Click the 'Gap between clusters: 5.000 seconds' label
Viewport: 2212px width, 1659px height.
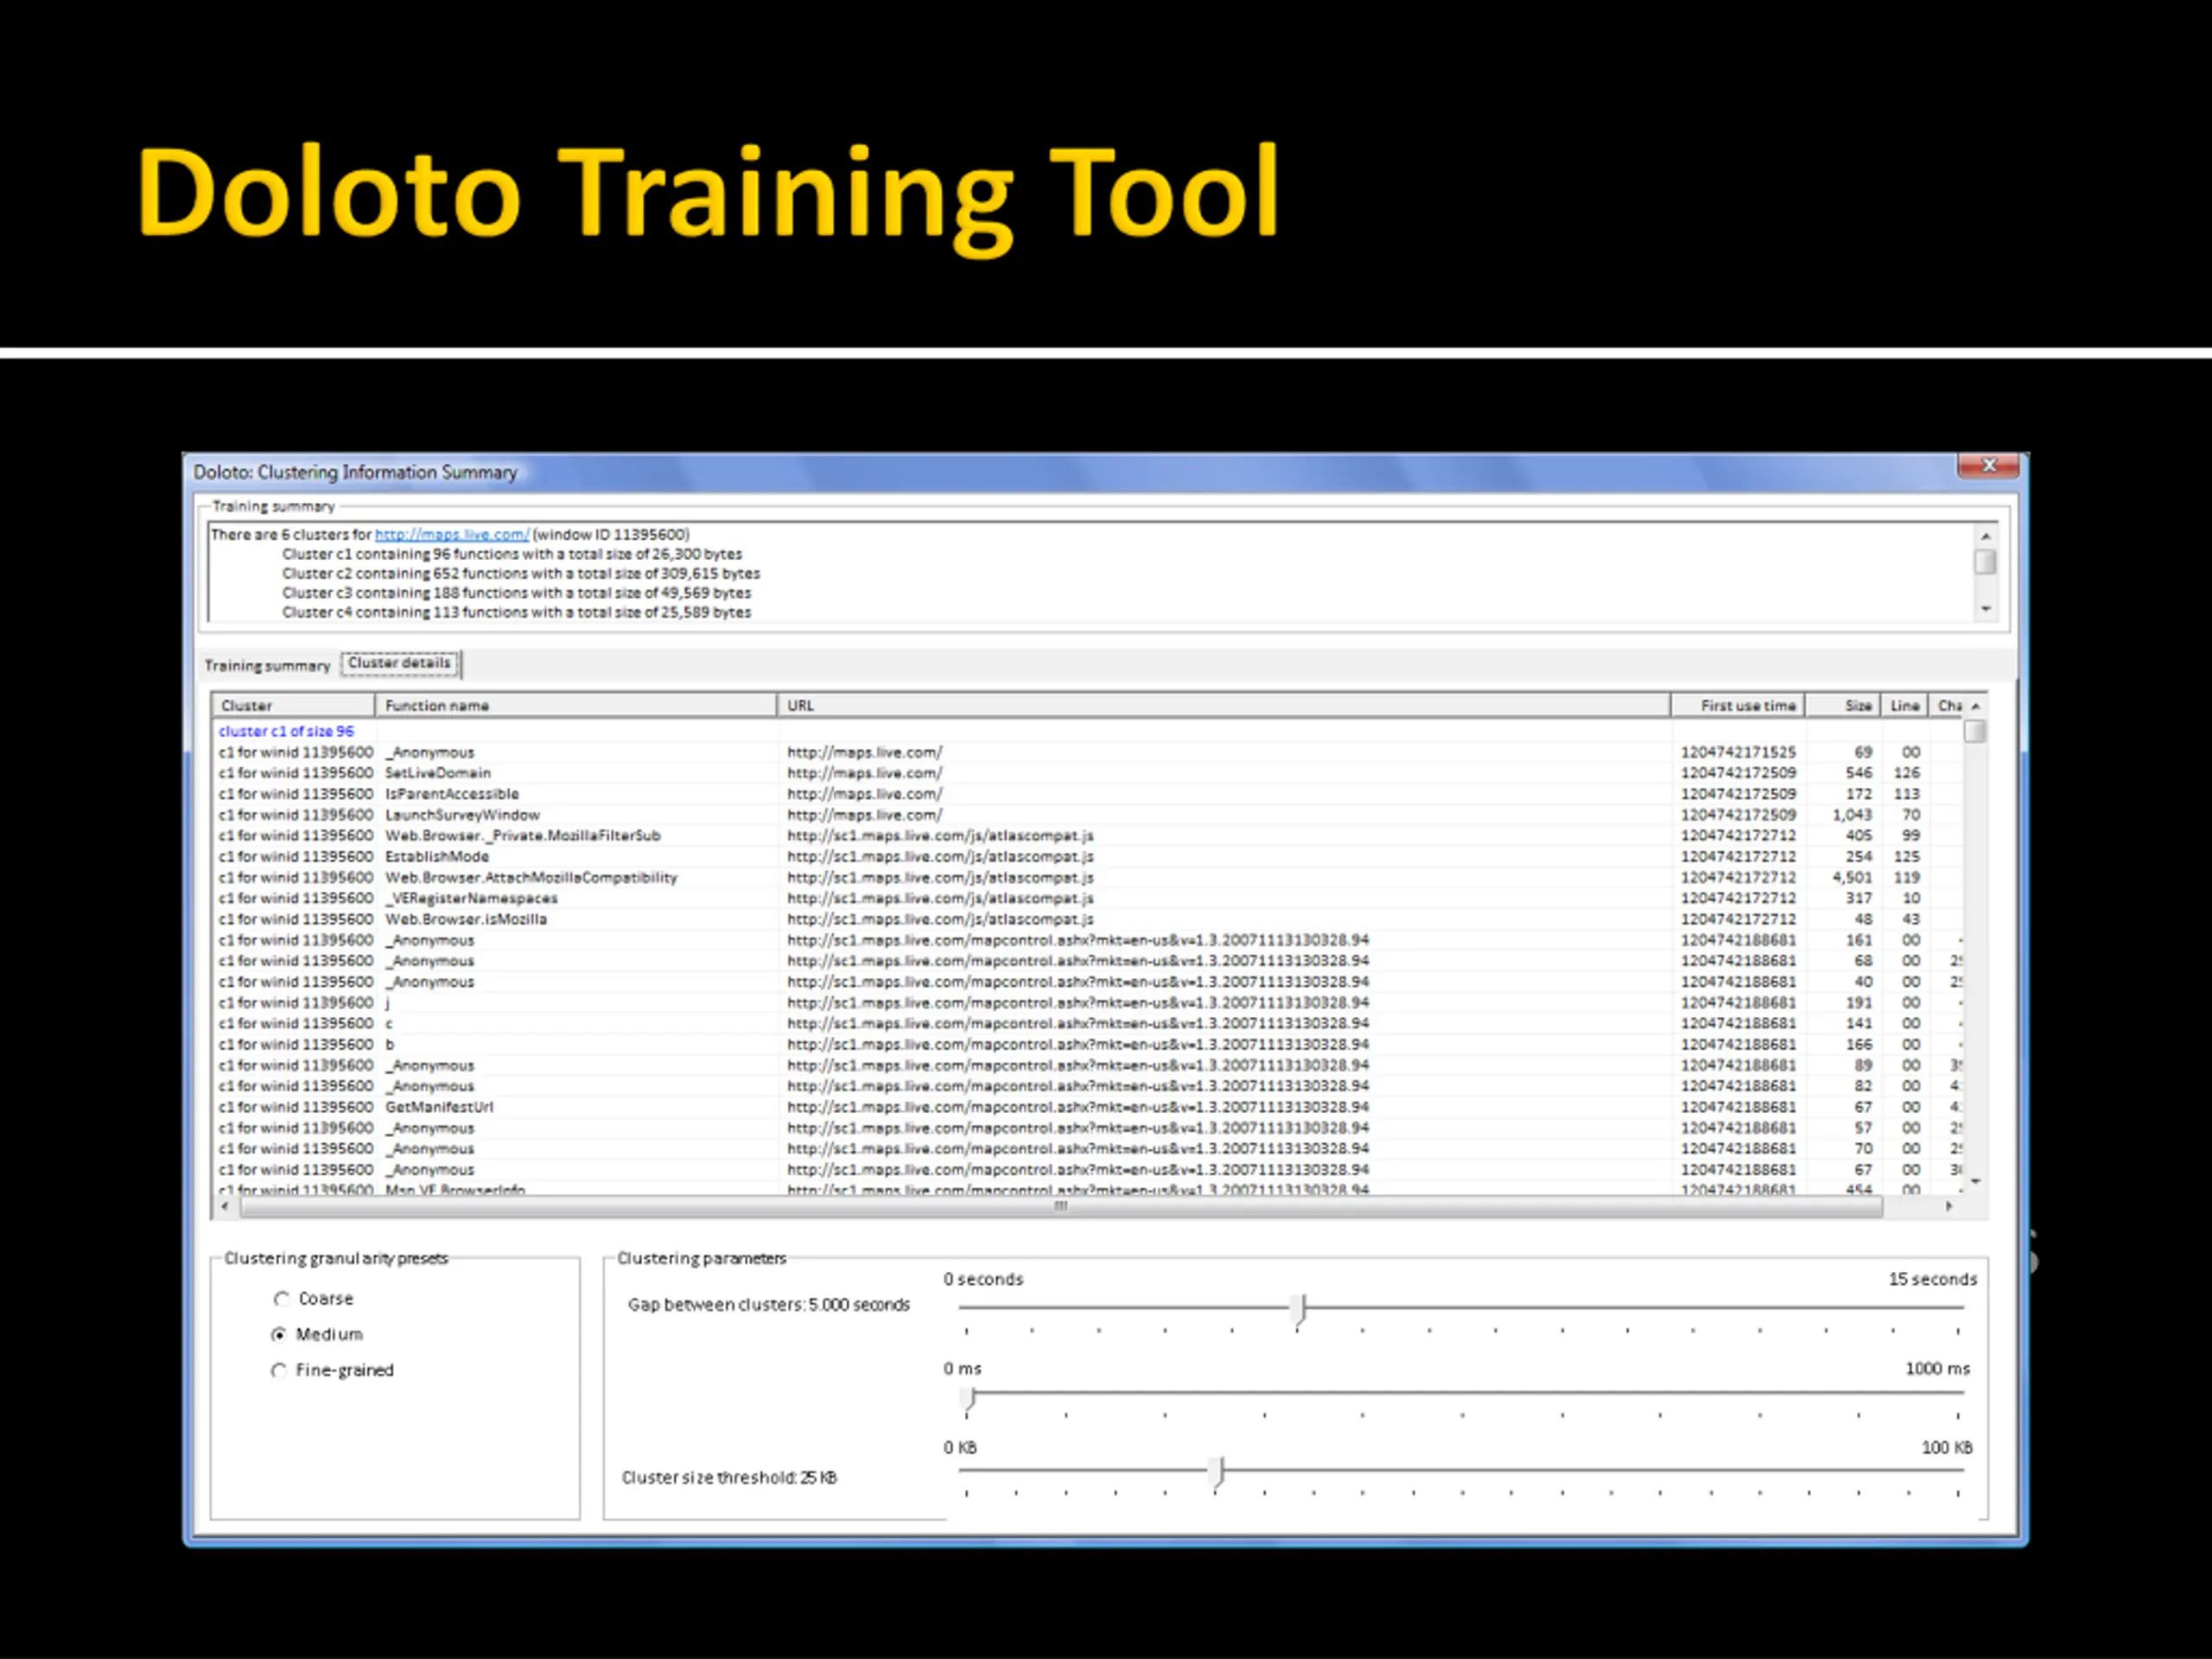click(768, 1305)
